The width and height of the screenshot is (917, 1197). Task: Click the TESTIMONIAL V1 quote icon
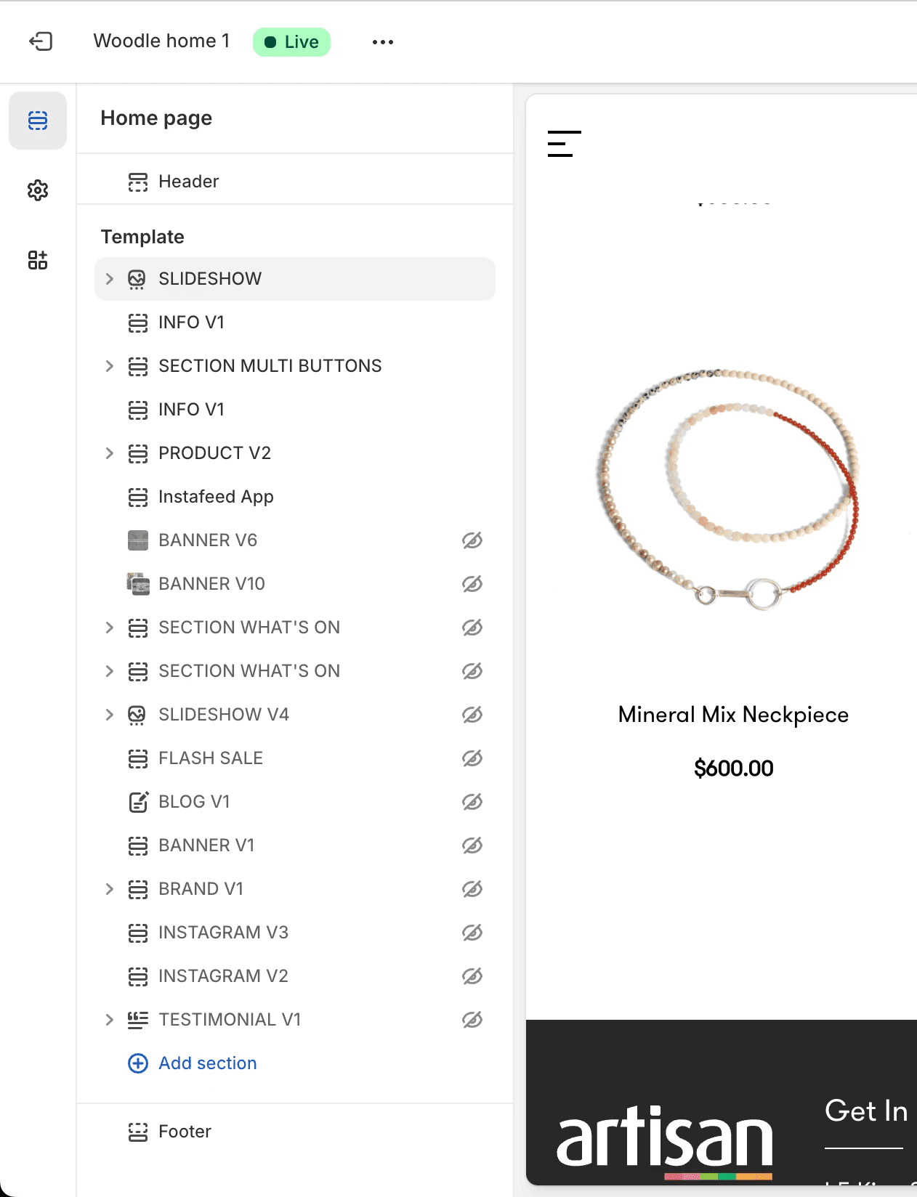click(138, 1020)
